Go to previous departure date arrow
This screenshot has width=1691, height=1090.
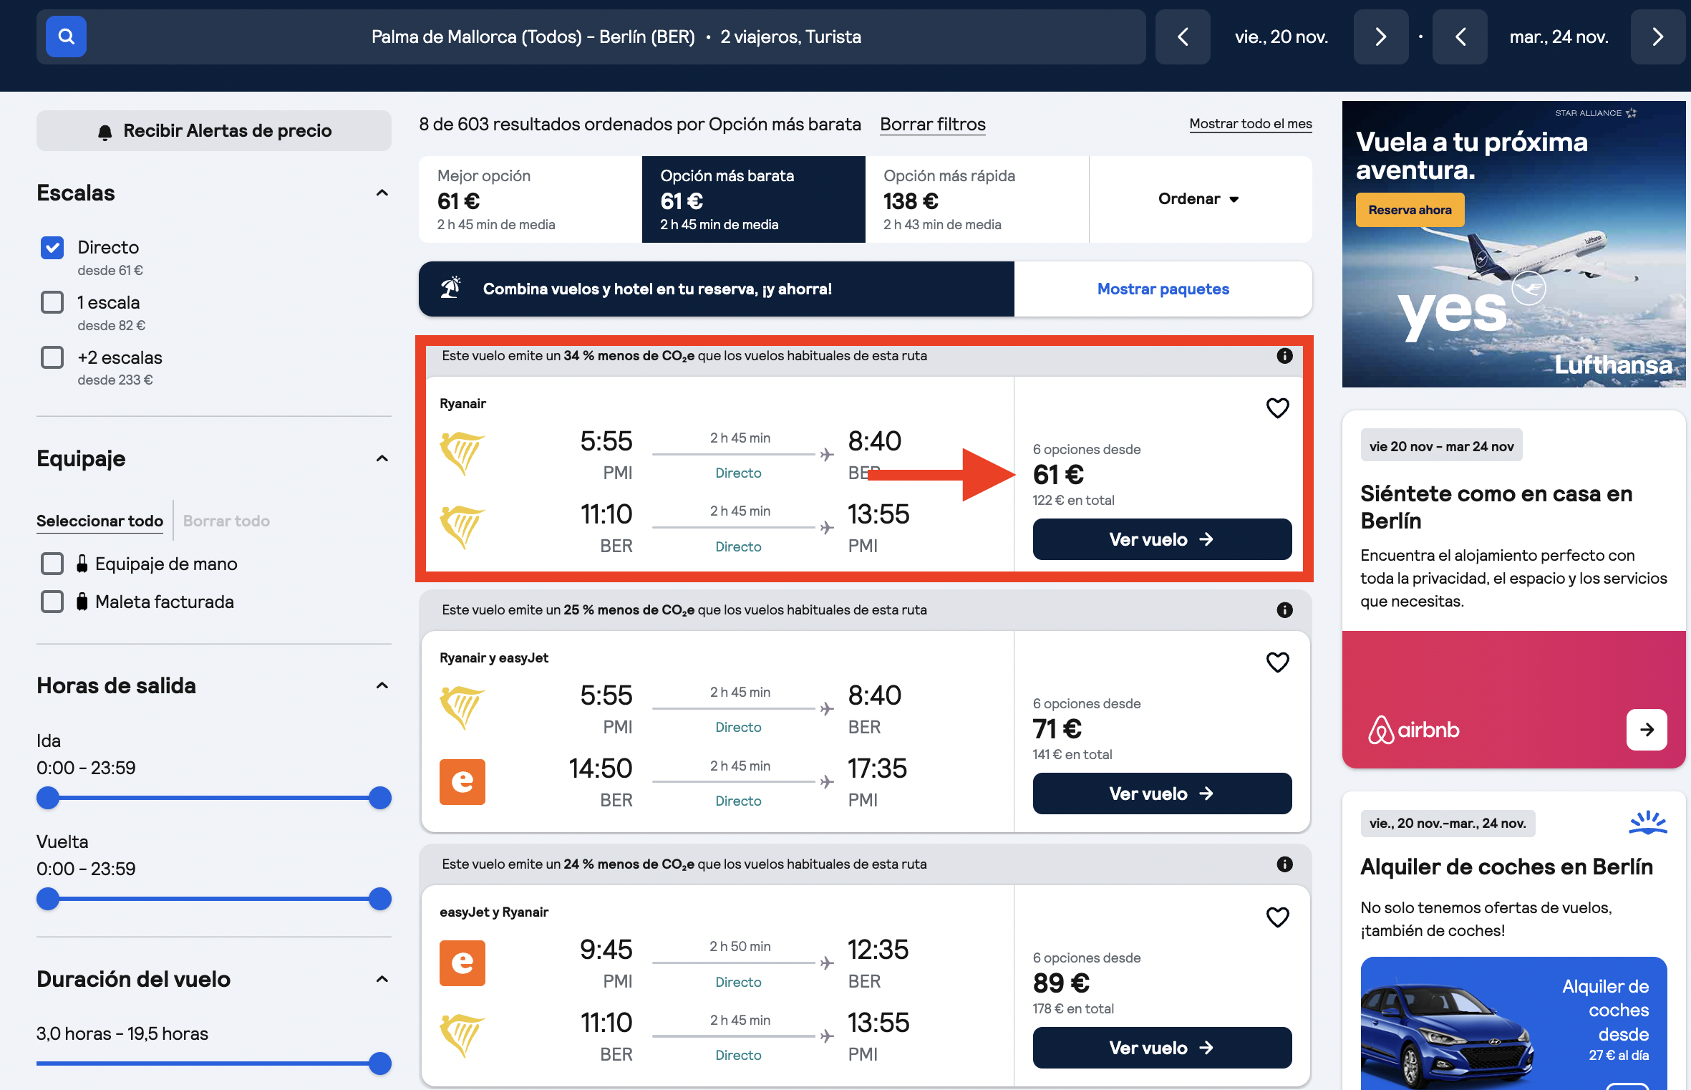coord(1183,37)
